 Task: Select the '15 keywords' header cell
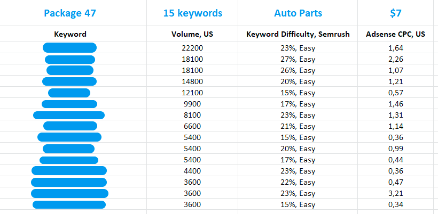click(192, 13)
